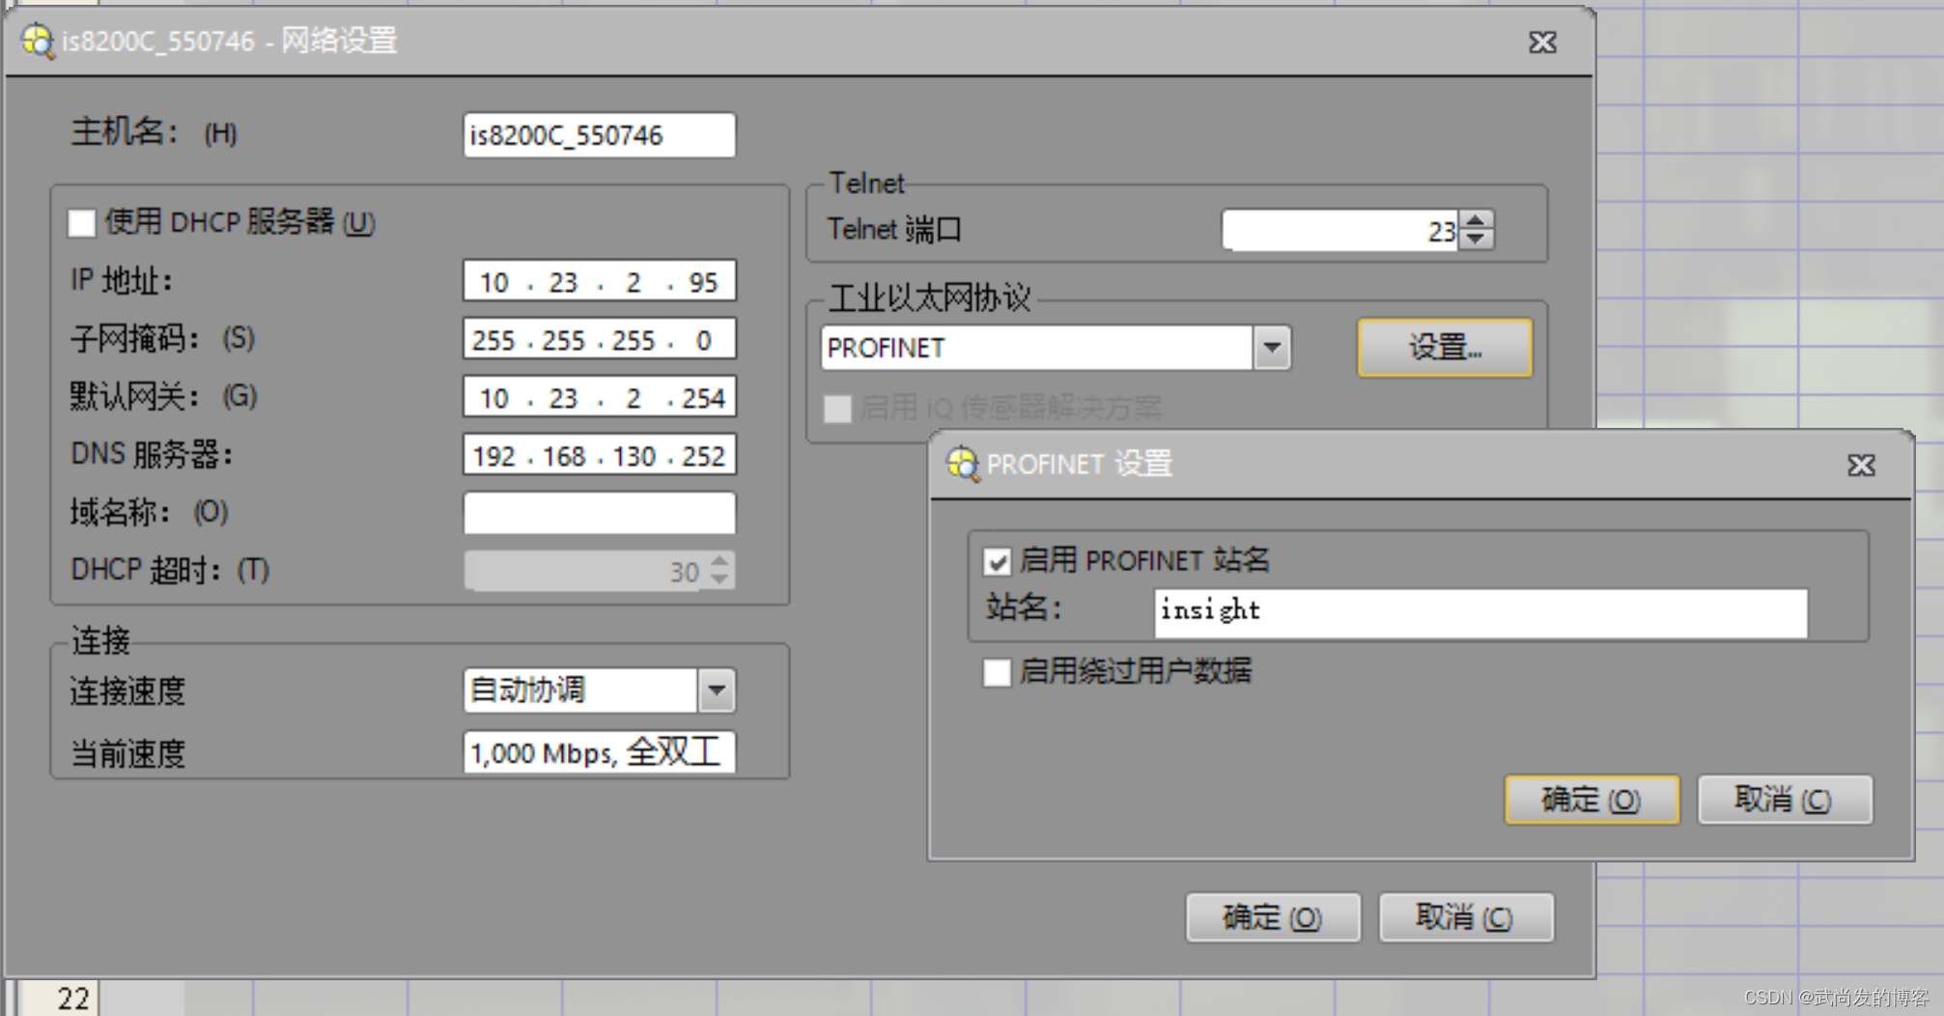
Task: Click the 工业以太网协议 group label
Action: click(929, 298)
